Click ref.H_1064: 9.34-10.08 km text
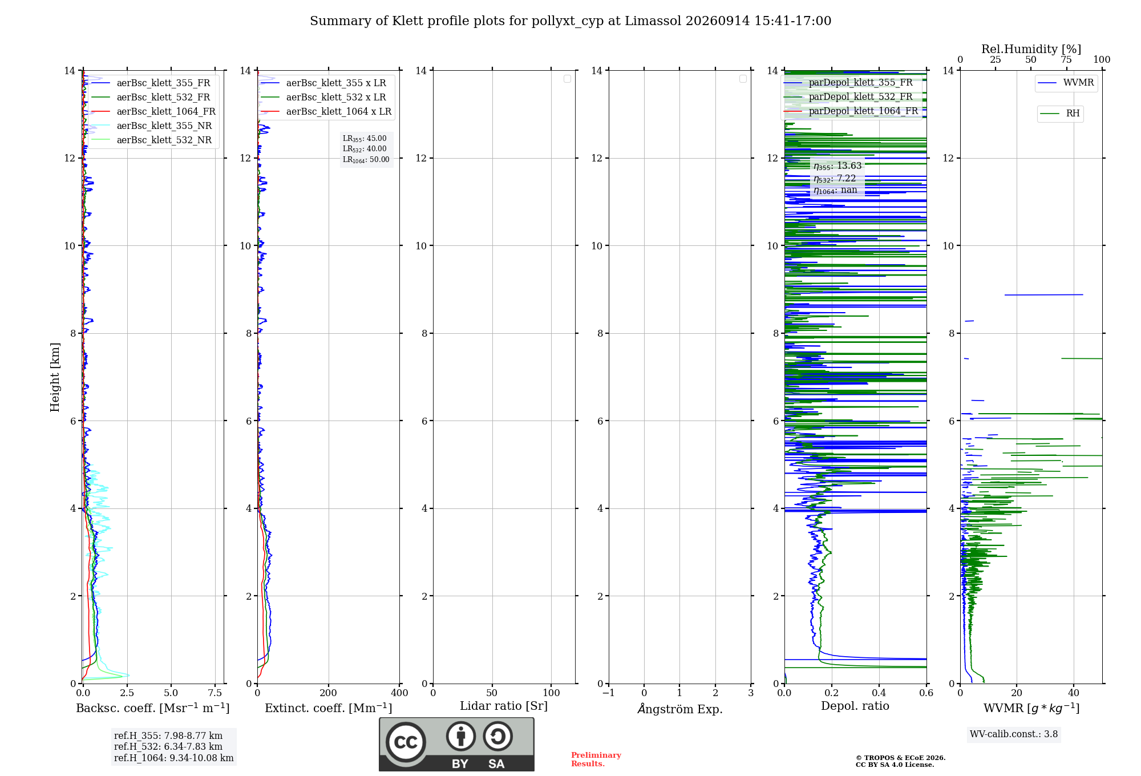This screenshot has height=776, width=1141. tap(174, 758)
